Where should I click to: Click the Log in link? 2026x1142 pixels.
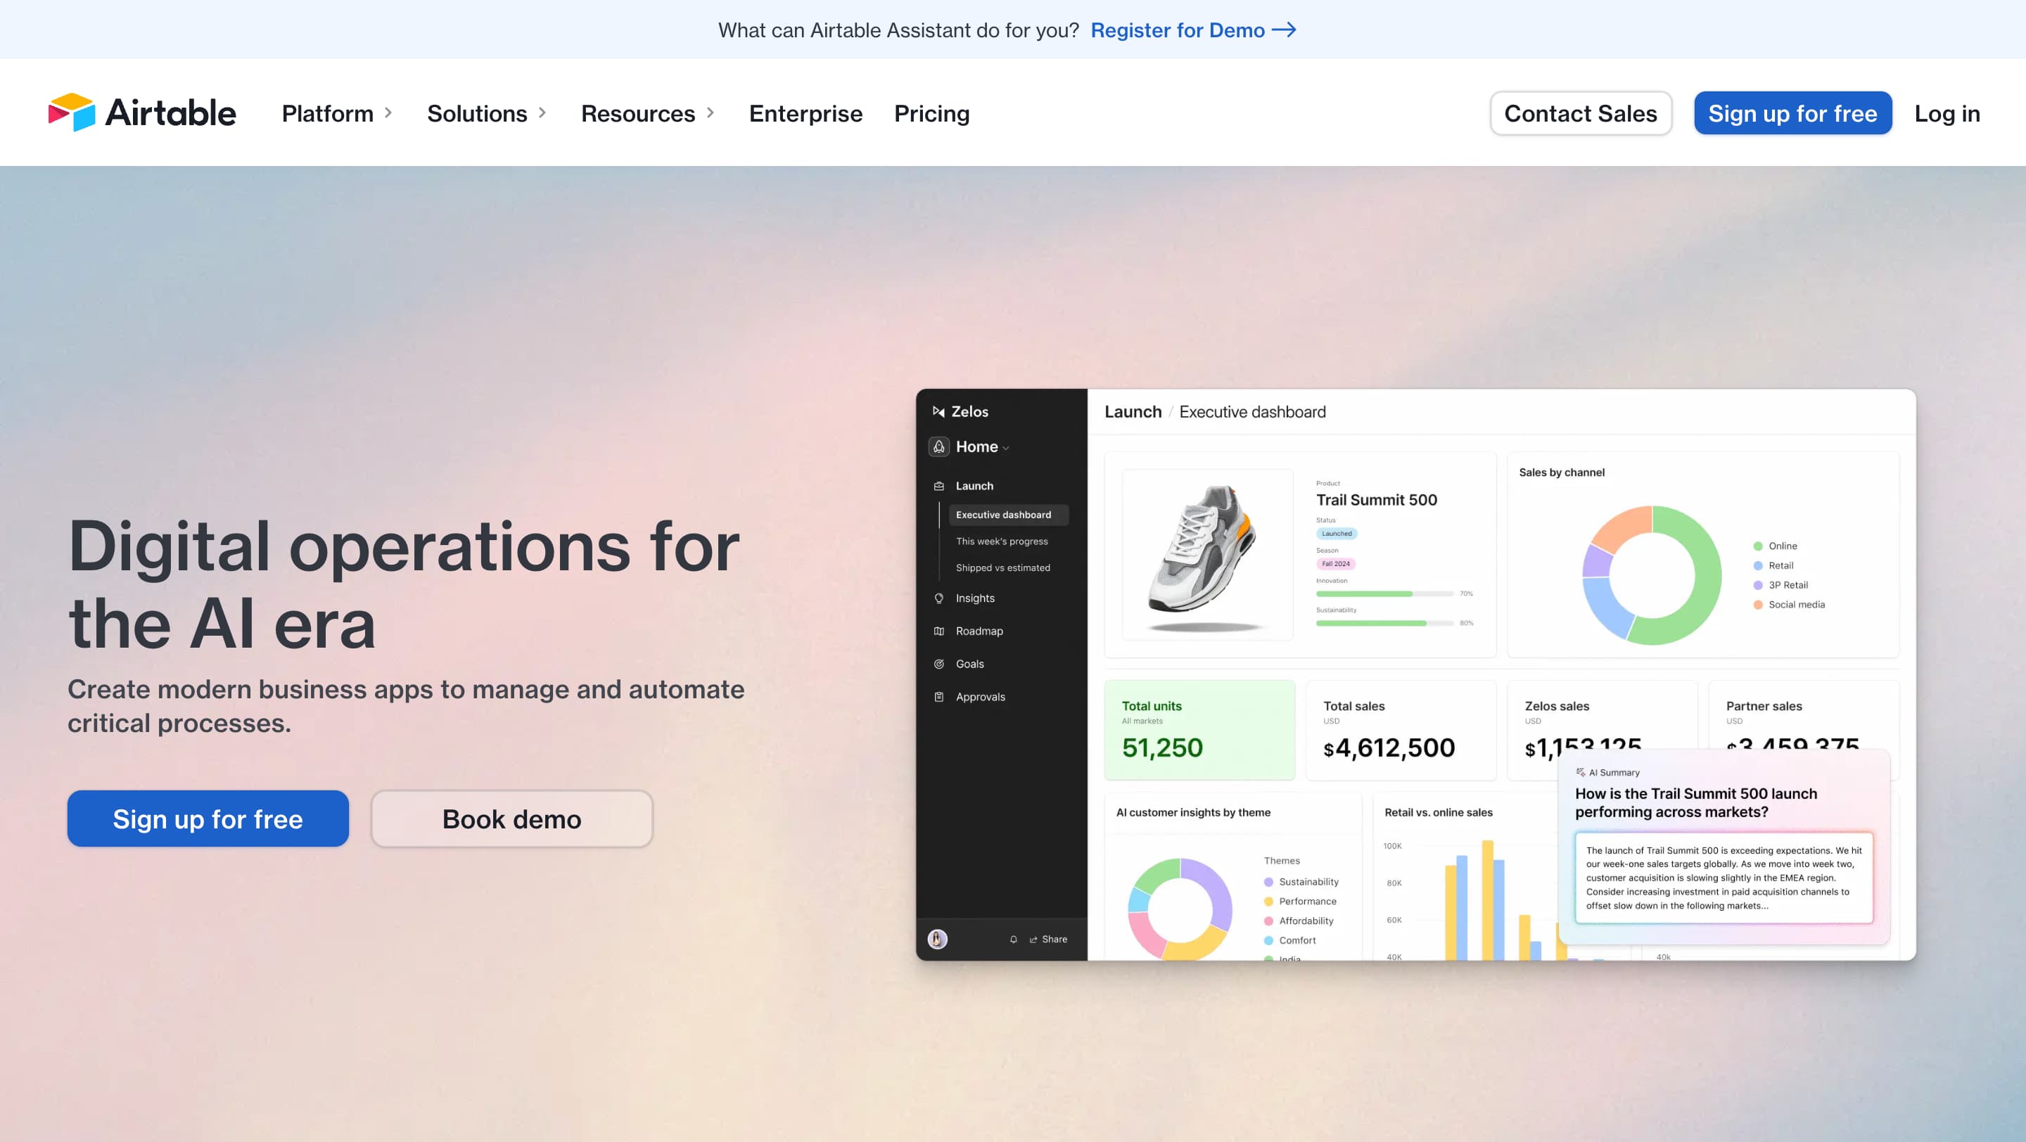(x=1947, y=113)
